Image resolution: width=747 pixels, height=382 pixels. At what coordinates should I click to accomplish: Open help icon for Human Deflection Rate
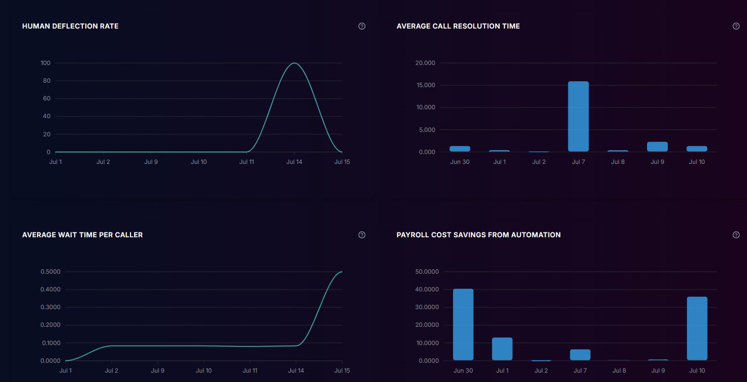[x=362, y=26]
